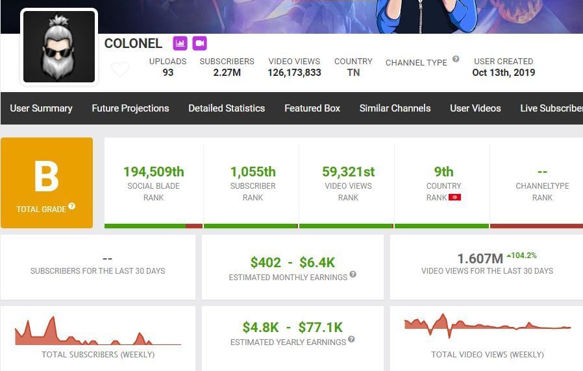
Task: Click help icon for Estimated Monthly Earnings
Action: click(353, 274)
